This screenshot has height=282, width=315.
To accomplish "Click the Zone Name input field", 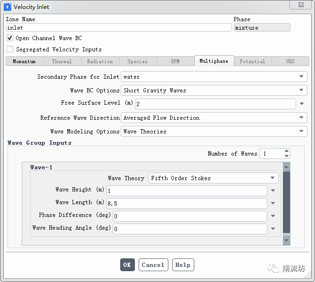I will 118,28.
